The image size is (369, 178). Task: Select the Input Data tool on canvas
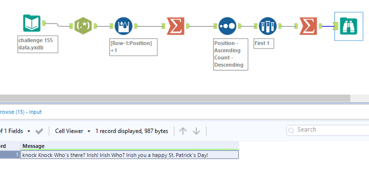coord(32,24)
